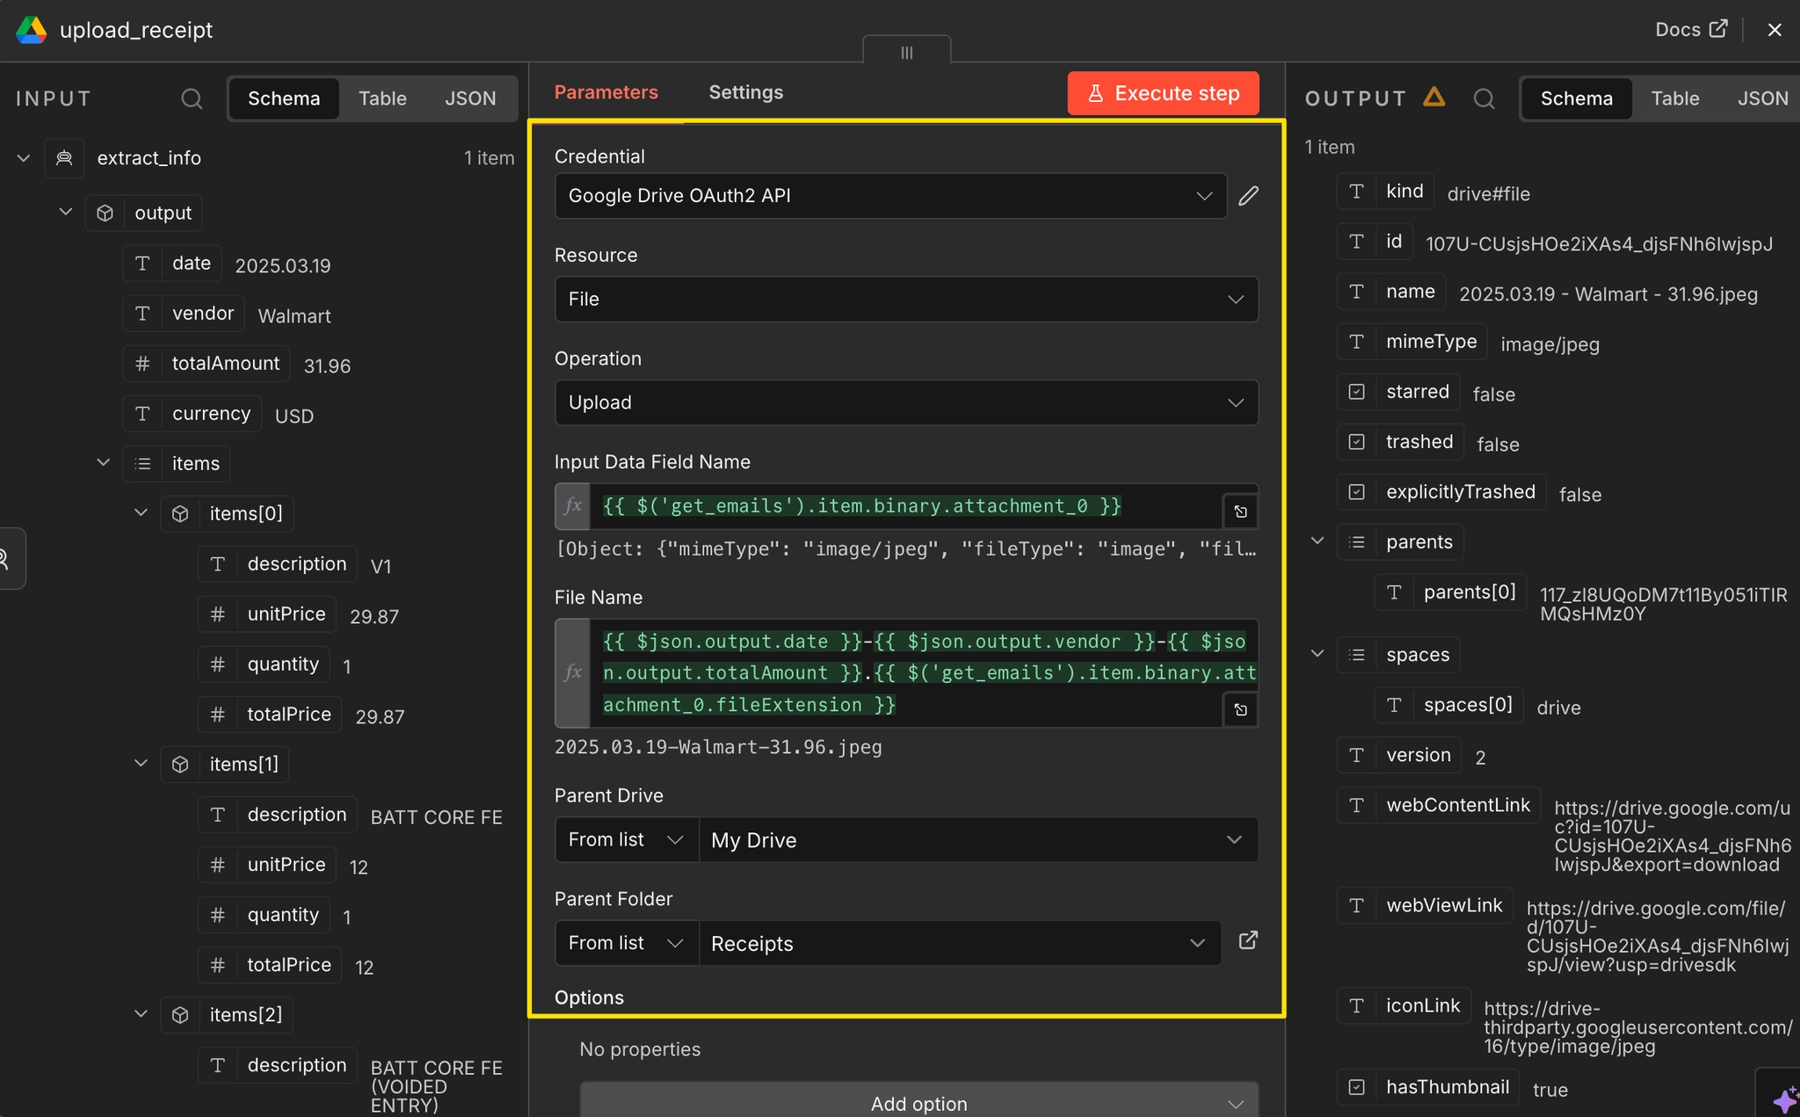Image resolution: width=1800 pixels, height=1117 pixels.
Task: Click the list icon beside parents
Action: point(1356,542)
